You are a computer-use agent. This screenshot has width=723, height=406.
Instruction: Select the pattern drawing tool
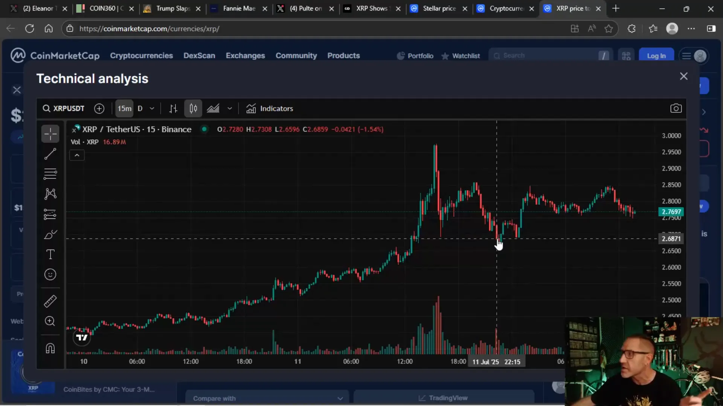(50, 194)
